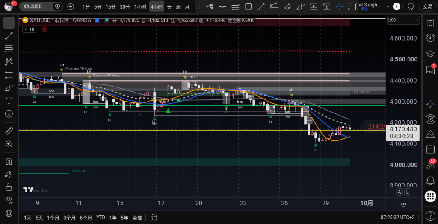The width and height of the screenshot is (438, 224).
Task: Open the lightbulb ideas icon in top bar
Action: (x=411, y=6)
